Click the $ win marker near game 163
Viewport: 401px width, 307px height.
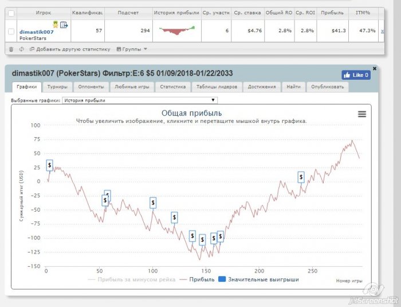pos(221,236)
